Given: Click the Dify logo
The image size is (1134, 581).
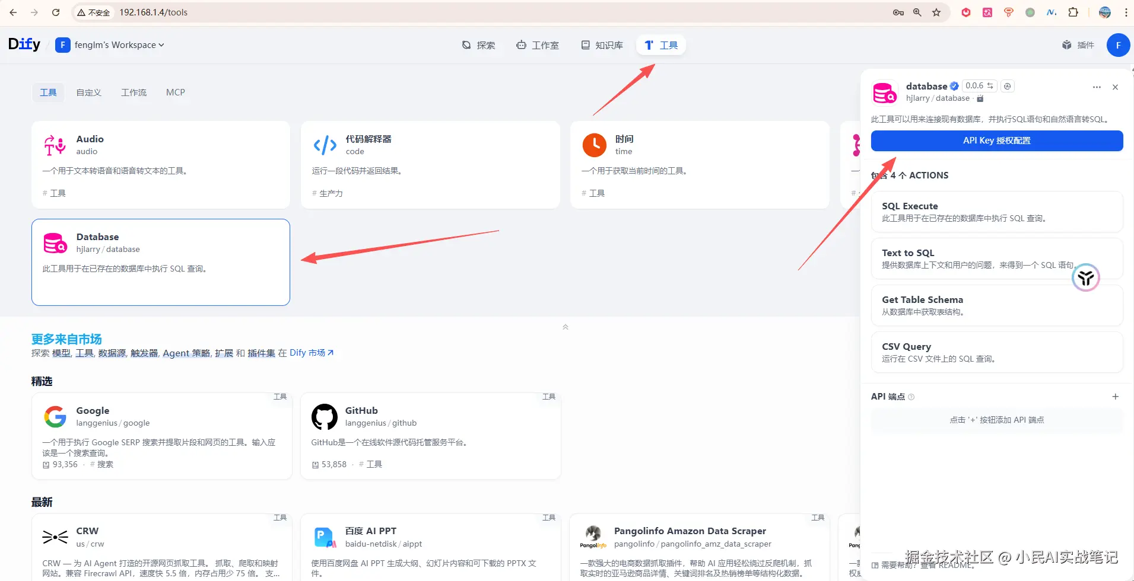Looking at the screenshot, I should click(24, 44).
